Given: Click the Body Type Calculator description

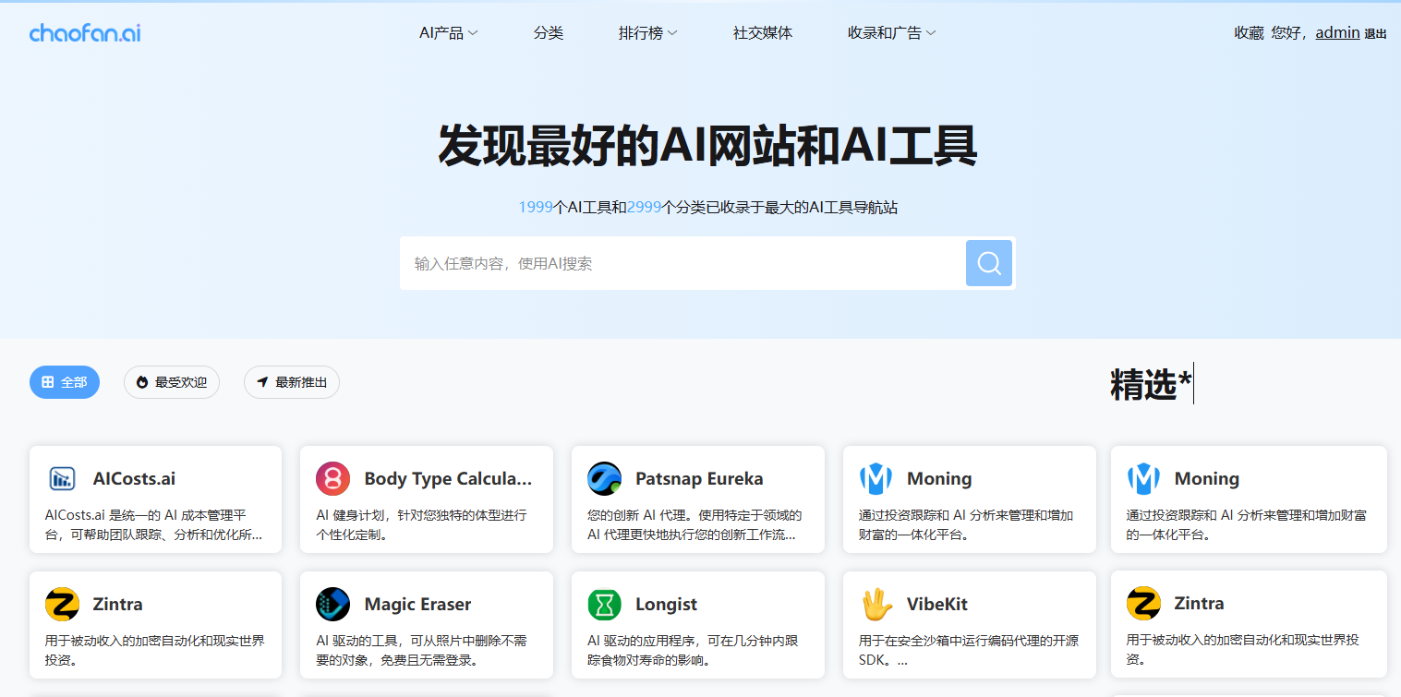Looking at the screenshot, I should point(421,524).
